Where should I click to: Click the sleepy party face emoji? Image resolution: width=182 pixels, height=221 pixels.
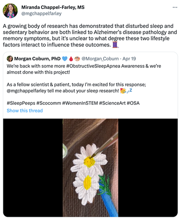point(123,91)
